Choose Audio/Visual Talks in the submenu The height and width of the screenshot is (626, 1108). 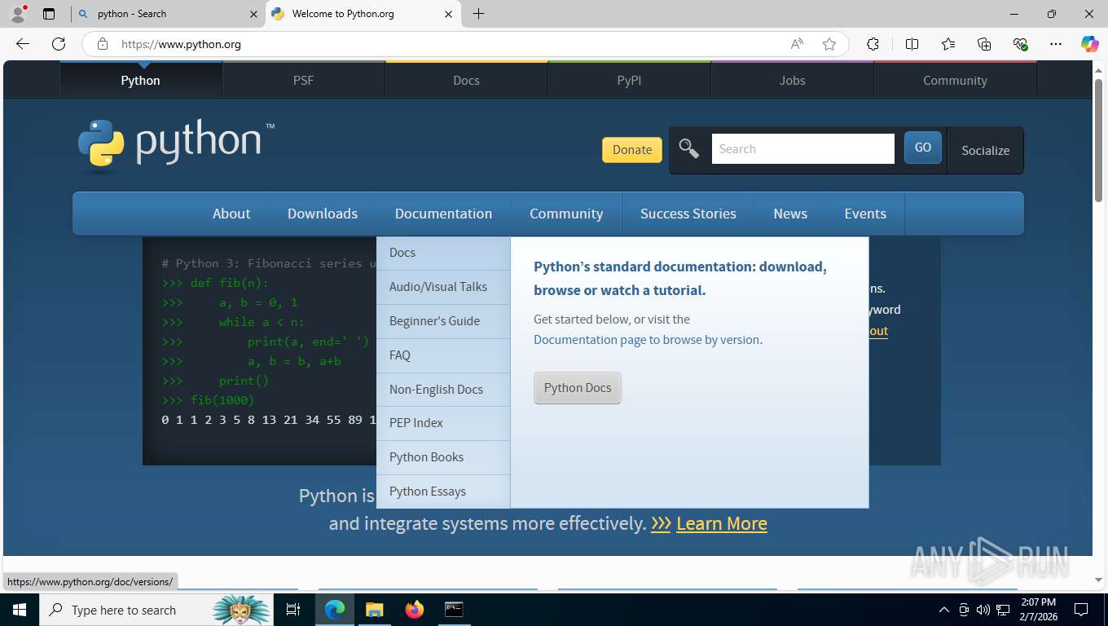click(443, 287)
